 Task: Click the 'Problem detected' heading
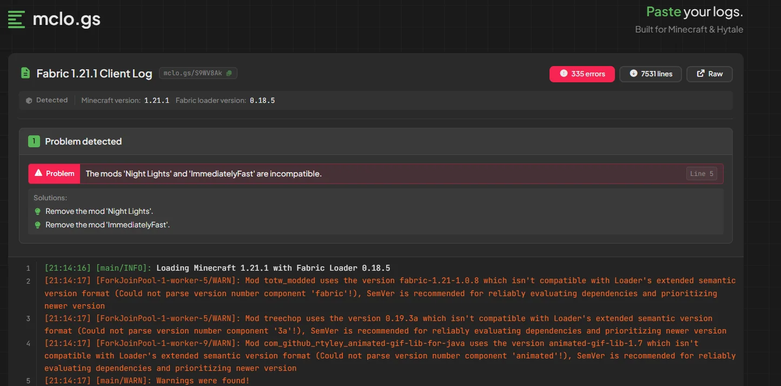[x=83, y=141]
